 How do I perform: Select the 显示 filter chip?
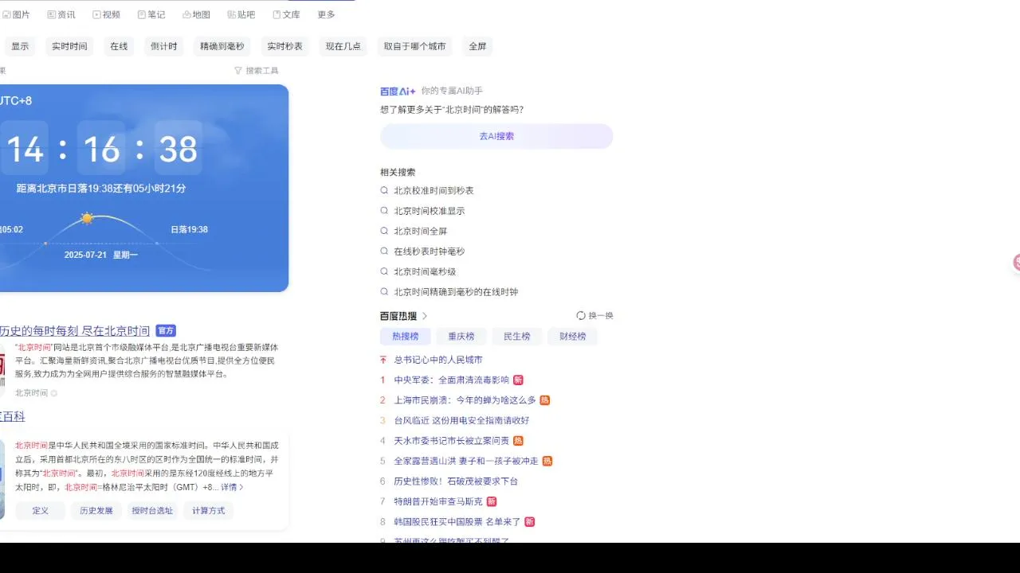[x=20, y=46]
